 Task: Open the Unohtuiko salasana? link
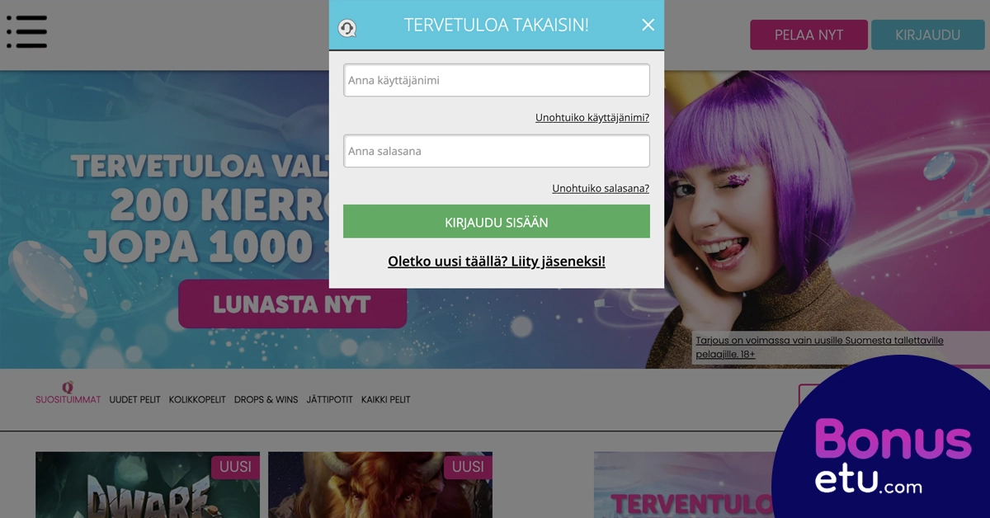[x=601, y=189]
